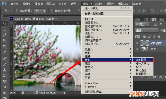166x99 pixels.
Task: Click lock image pixels brush icon
Action: pos(149,37)
